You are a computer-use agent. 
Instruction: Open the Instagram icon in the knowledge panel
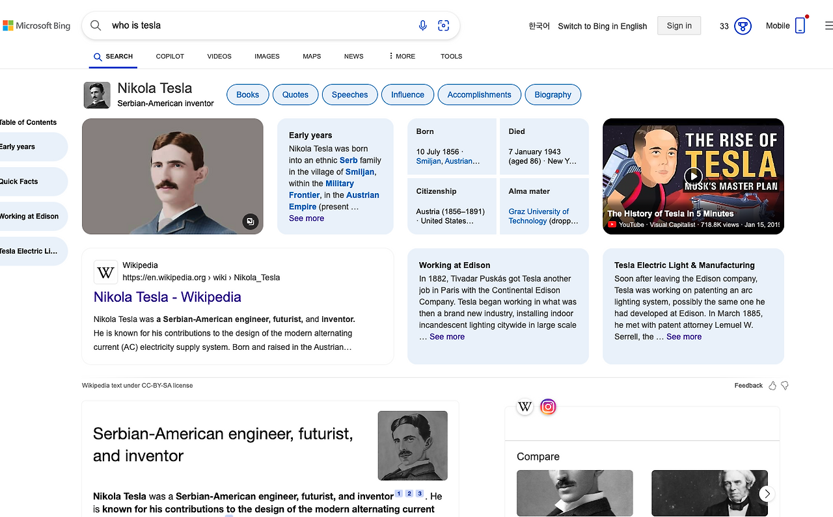pyautogui.click(x=548, y=406)
